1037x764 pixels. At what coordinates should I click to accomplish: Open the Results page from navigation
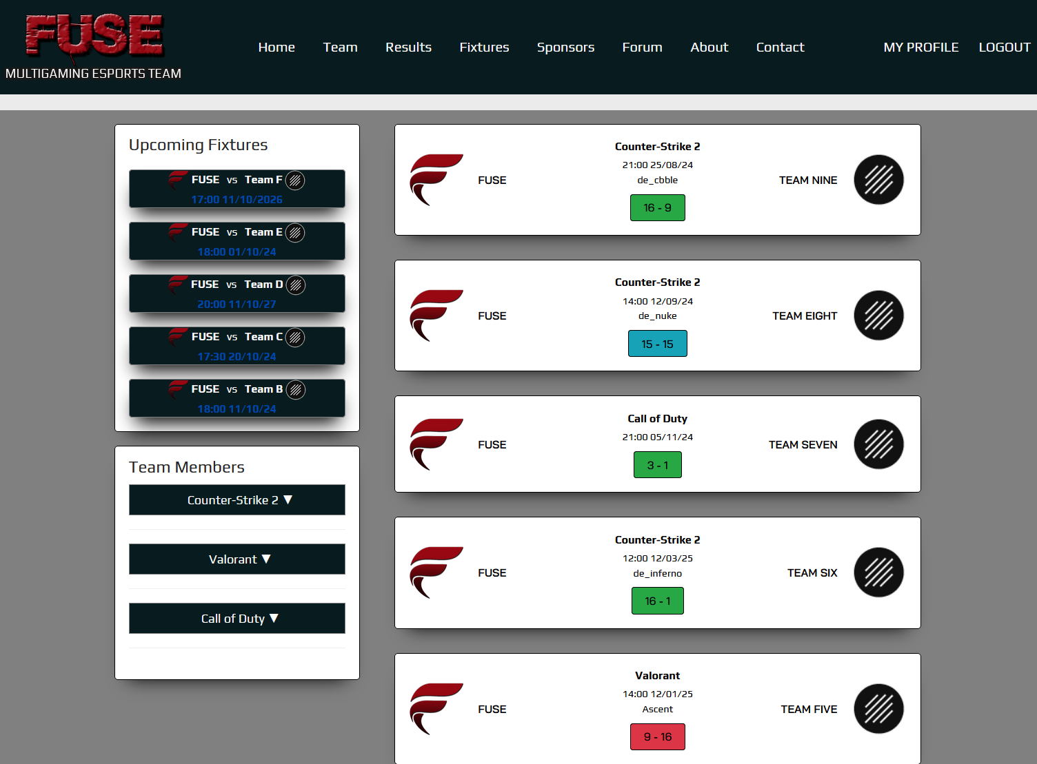(x=408, y=48)
